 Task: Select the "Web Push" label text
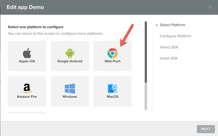(x=113, y=61)
